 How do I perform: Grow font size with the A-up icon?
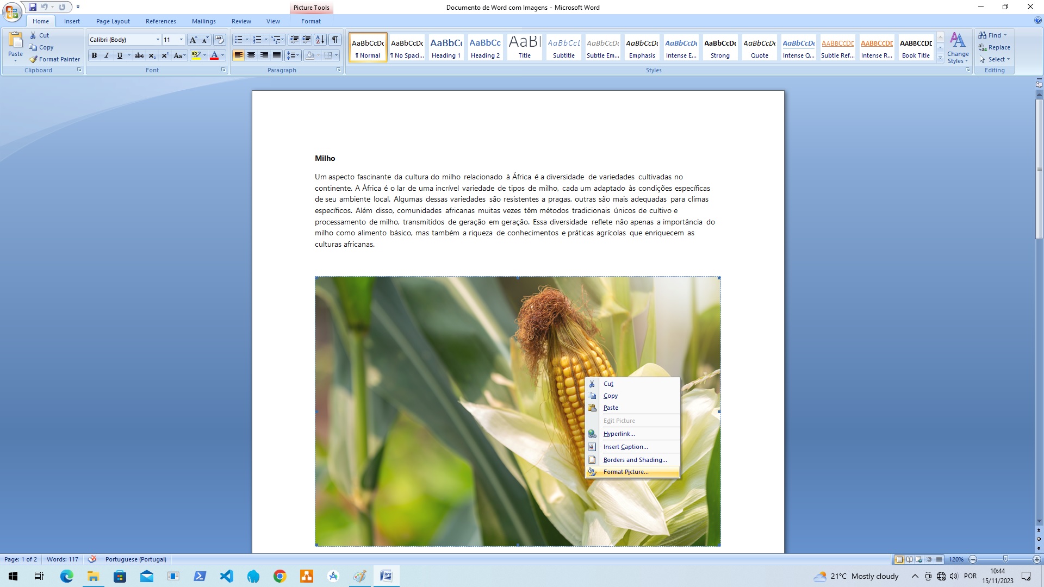pos(193,40)
